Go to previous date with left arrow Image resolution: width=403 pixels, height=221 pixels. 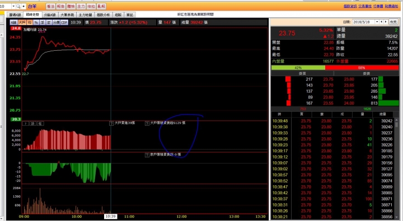(x=381, y=22)
